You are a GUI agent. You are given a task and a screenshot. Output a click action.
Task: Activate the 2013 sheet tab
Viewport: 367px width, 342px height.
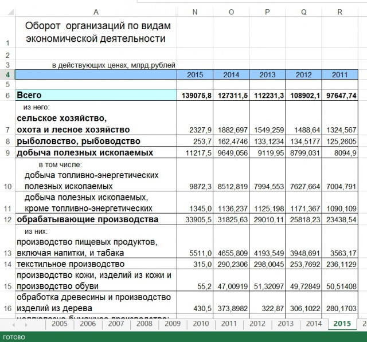286,324
